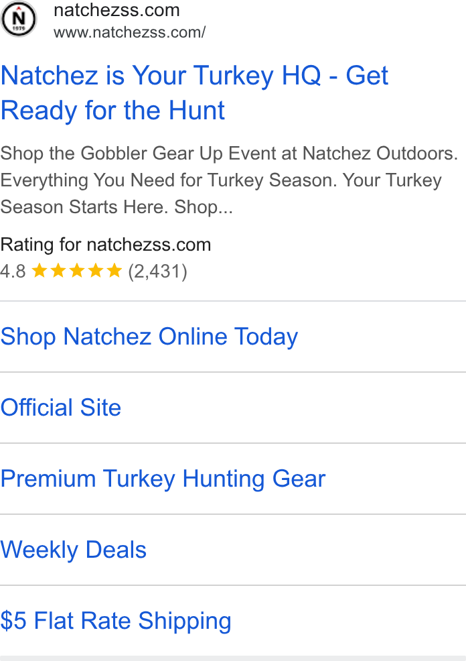466x661 pixels.
Task: Click the fifth gold rating star
Action: [114, 271]
